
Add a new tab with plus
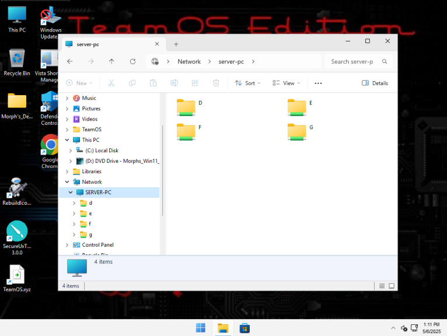click(176, 44)
